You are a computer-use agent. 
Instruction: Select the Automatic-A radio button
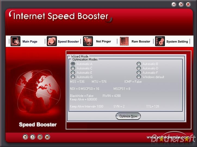click(x=73, y=64)
